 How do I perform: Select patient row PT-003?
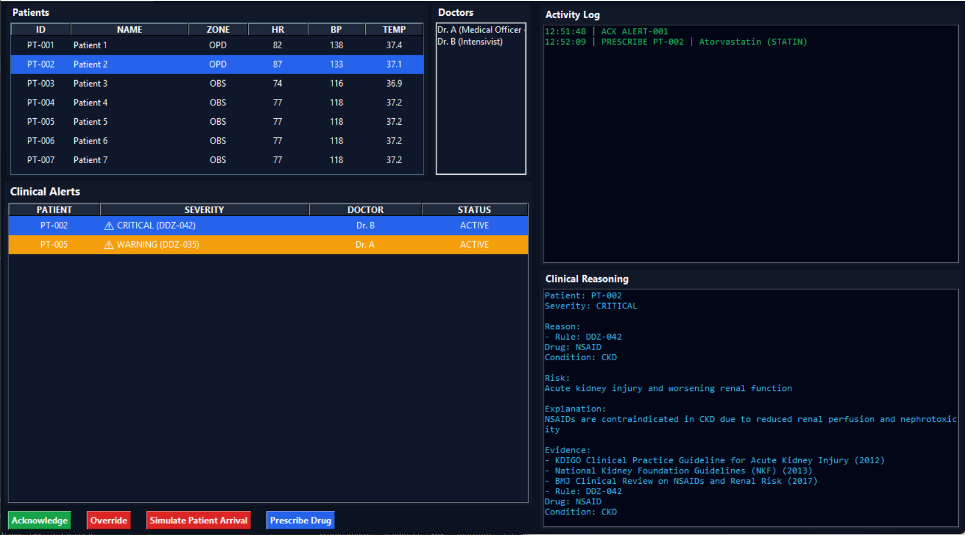pos(217,84)
